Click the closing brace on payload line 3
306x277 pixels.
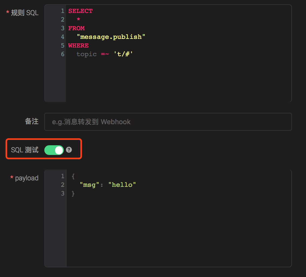[x=73, y=194]
